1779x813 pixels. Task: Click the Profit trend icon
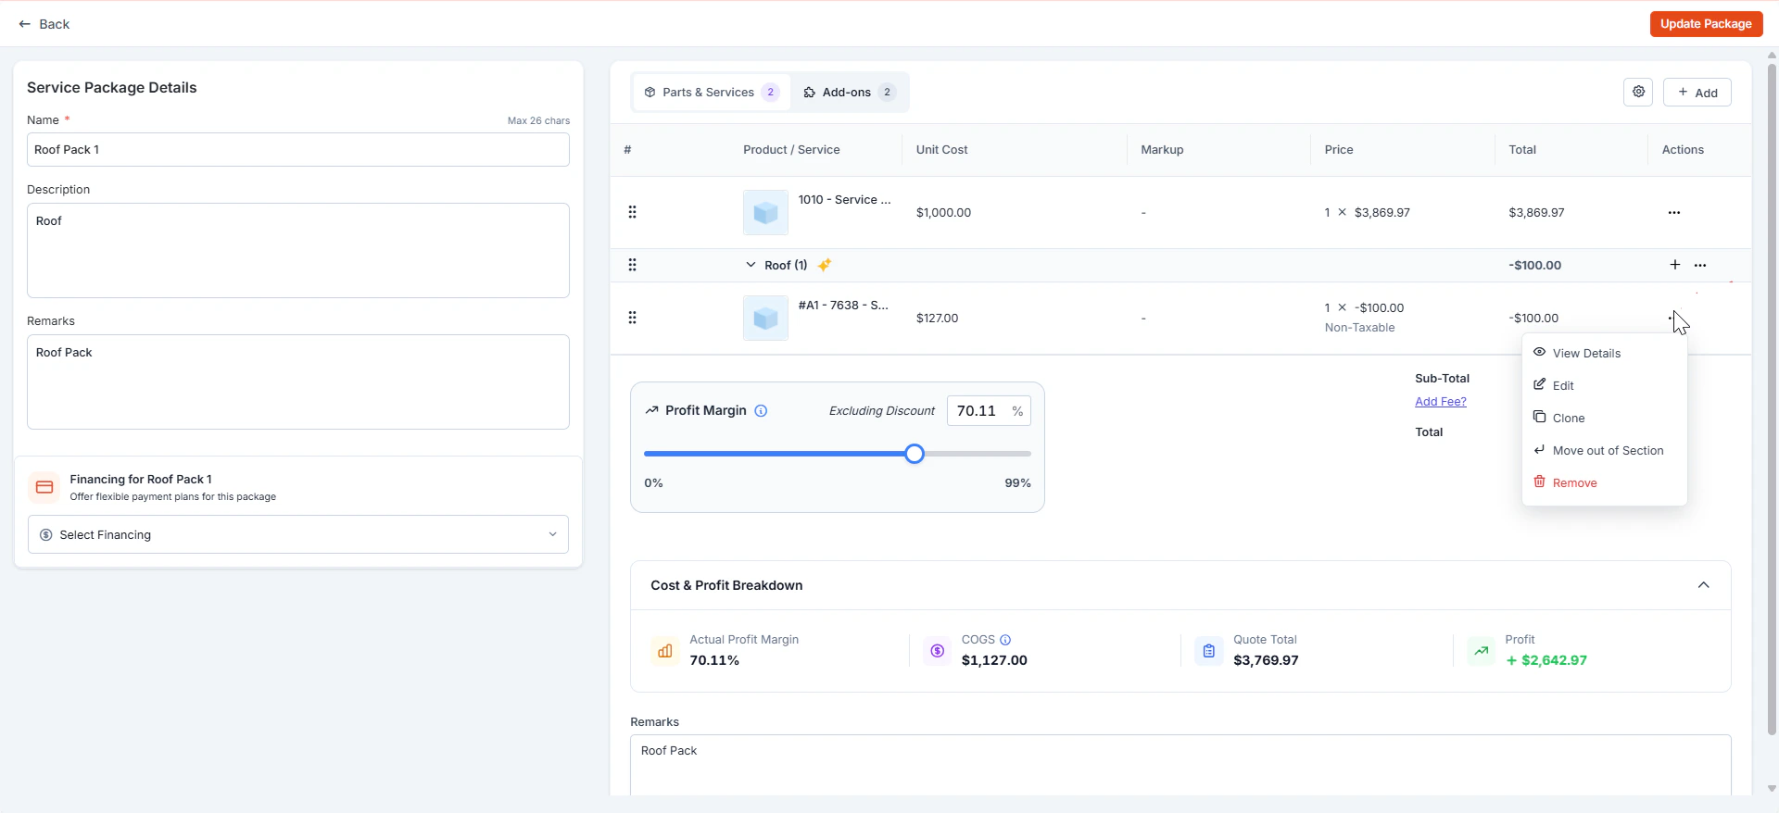pos(1481,651)
